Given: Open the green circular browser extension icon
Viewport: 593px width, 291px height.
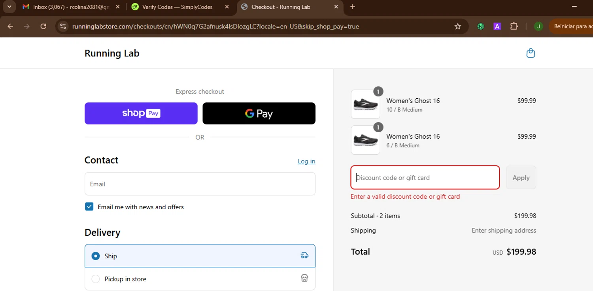Looking at the screenshot, I should click(x=481, y=26).
